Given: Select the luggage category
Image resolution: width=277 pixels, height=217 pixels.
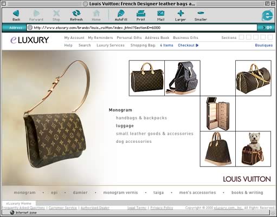Looking at the screenshot, I should 125,126.
